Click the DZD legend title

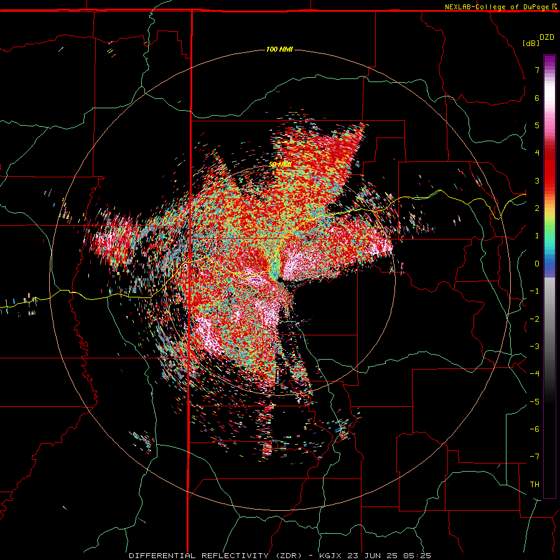click(547, 37)
